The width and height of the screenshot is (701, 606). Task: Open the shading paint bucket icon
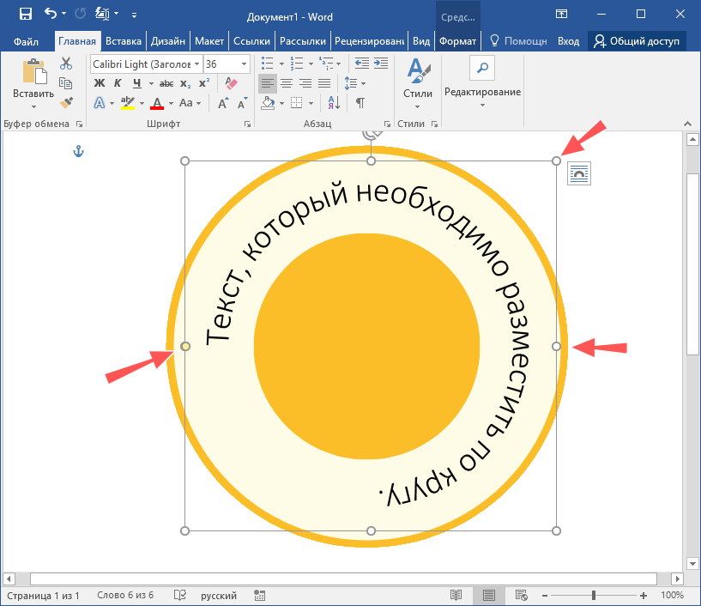[x=268, y=103]
